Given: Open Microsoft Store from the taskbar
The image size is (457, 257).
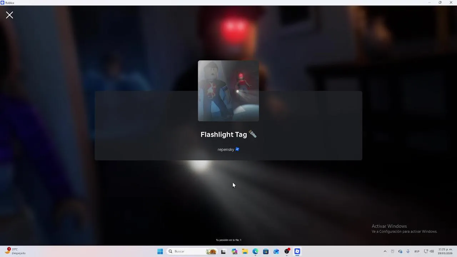Looking at the screenshot, I should [266, 251].
